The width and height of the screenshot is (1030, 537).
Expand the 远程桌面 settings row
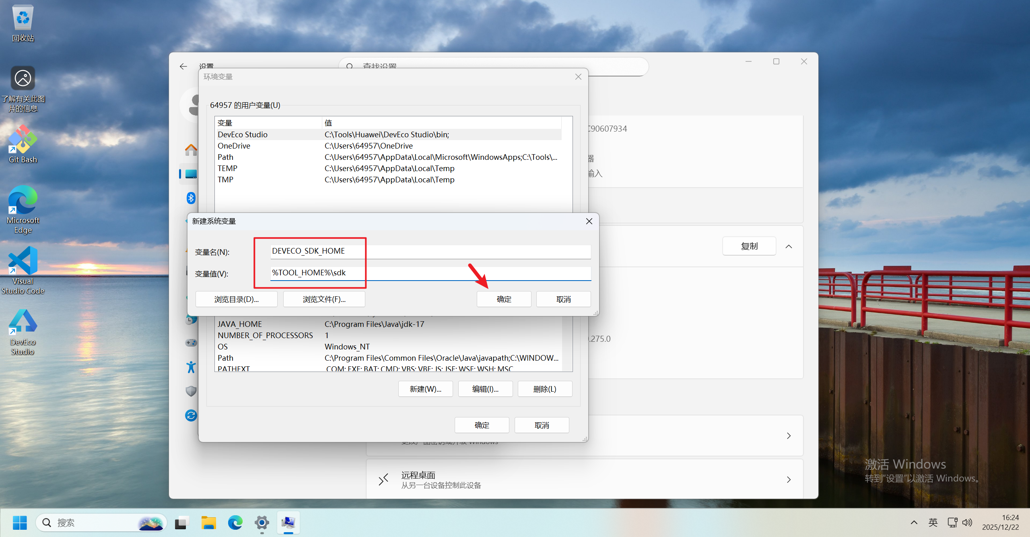point(789,479)
